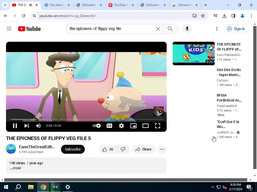This screenshot has height=192, width=257.
Task: Click the video progress bar
Action: [x=86, y=119]
